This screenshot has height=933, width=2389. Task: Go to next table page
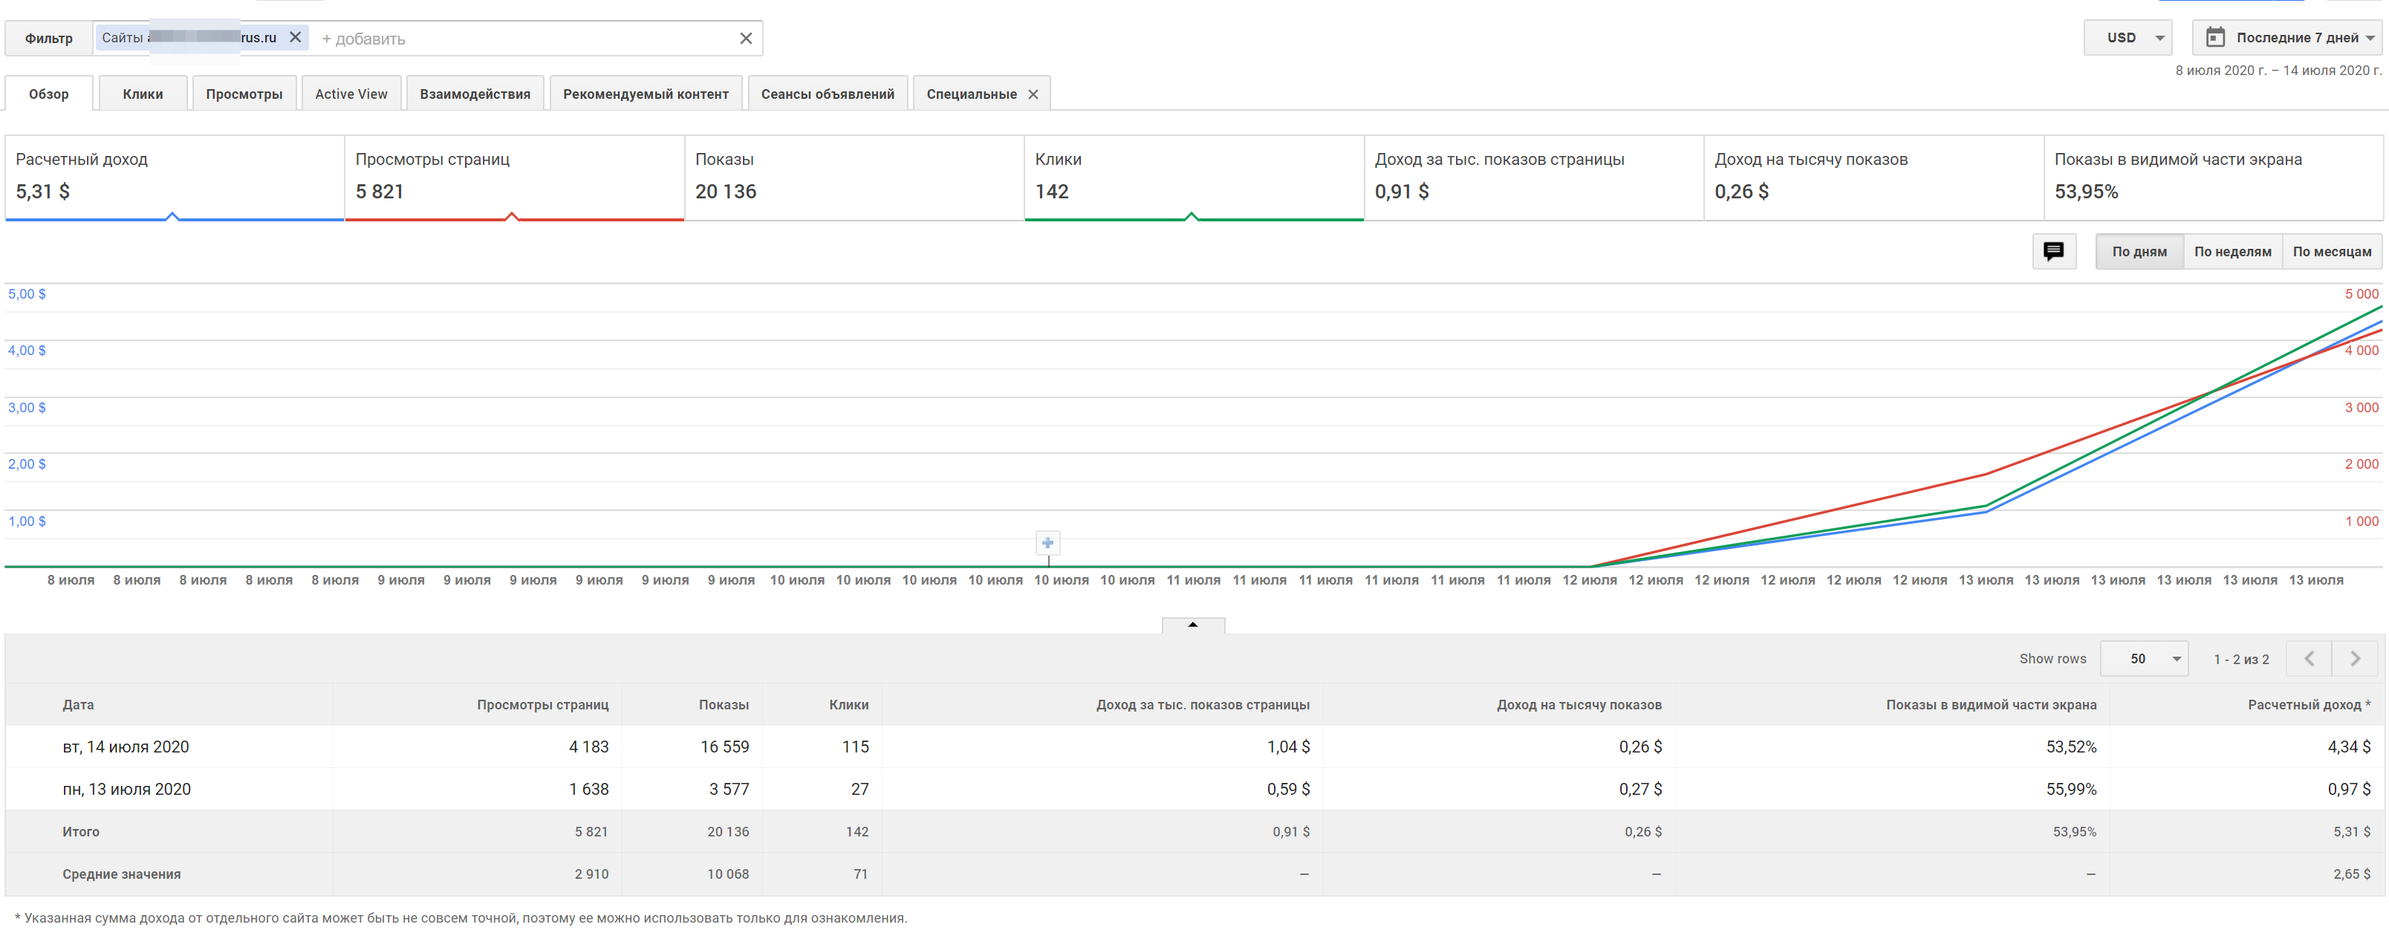[x=2356, y=658]
